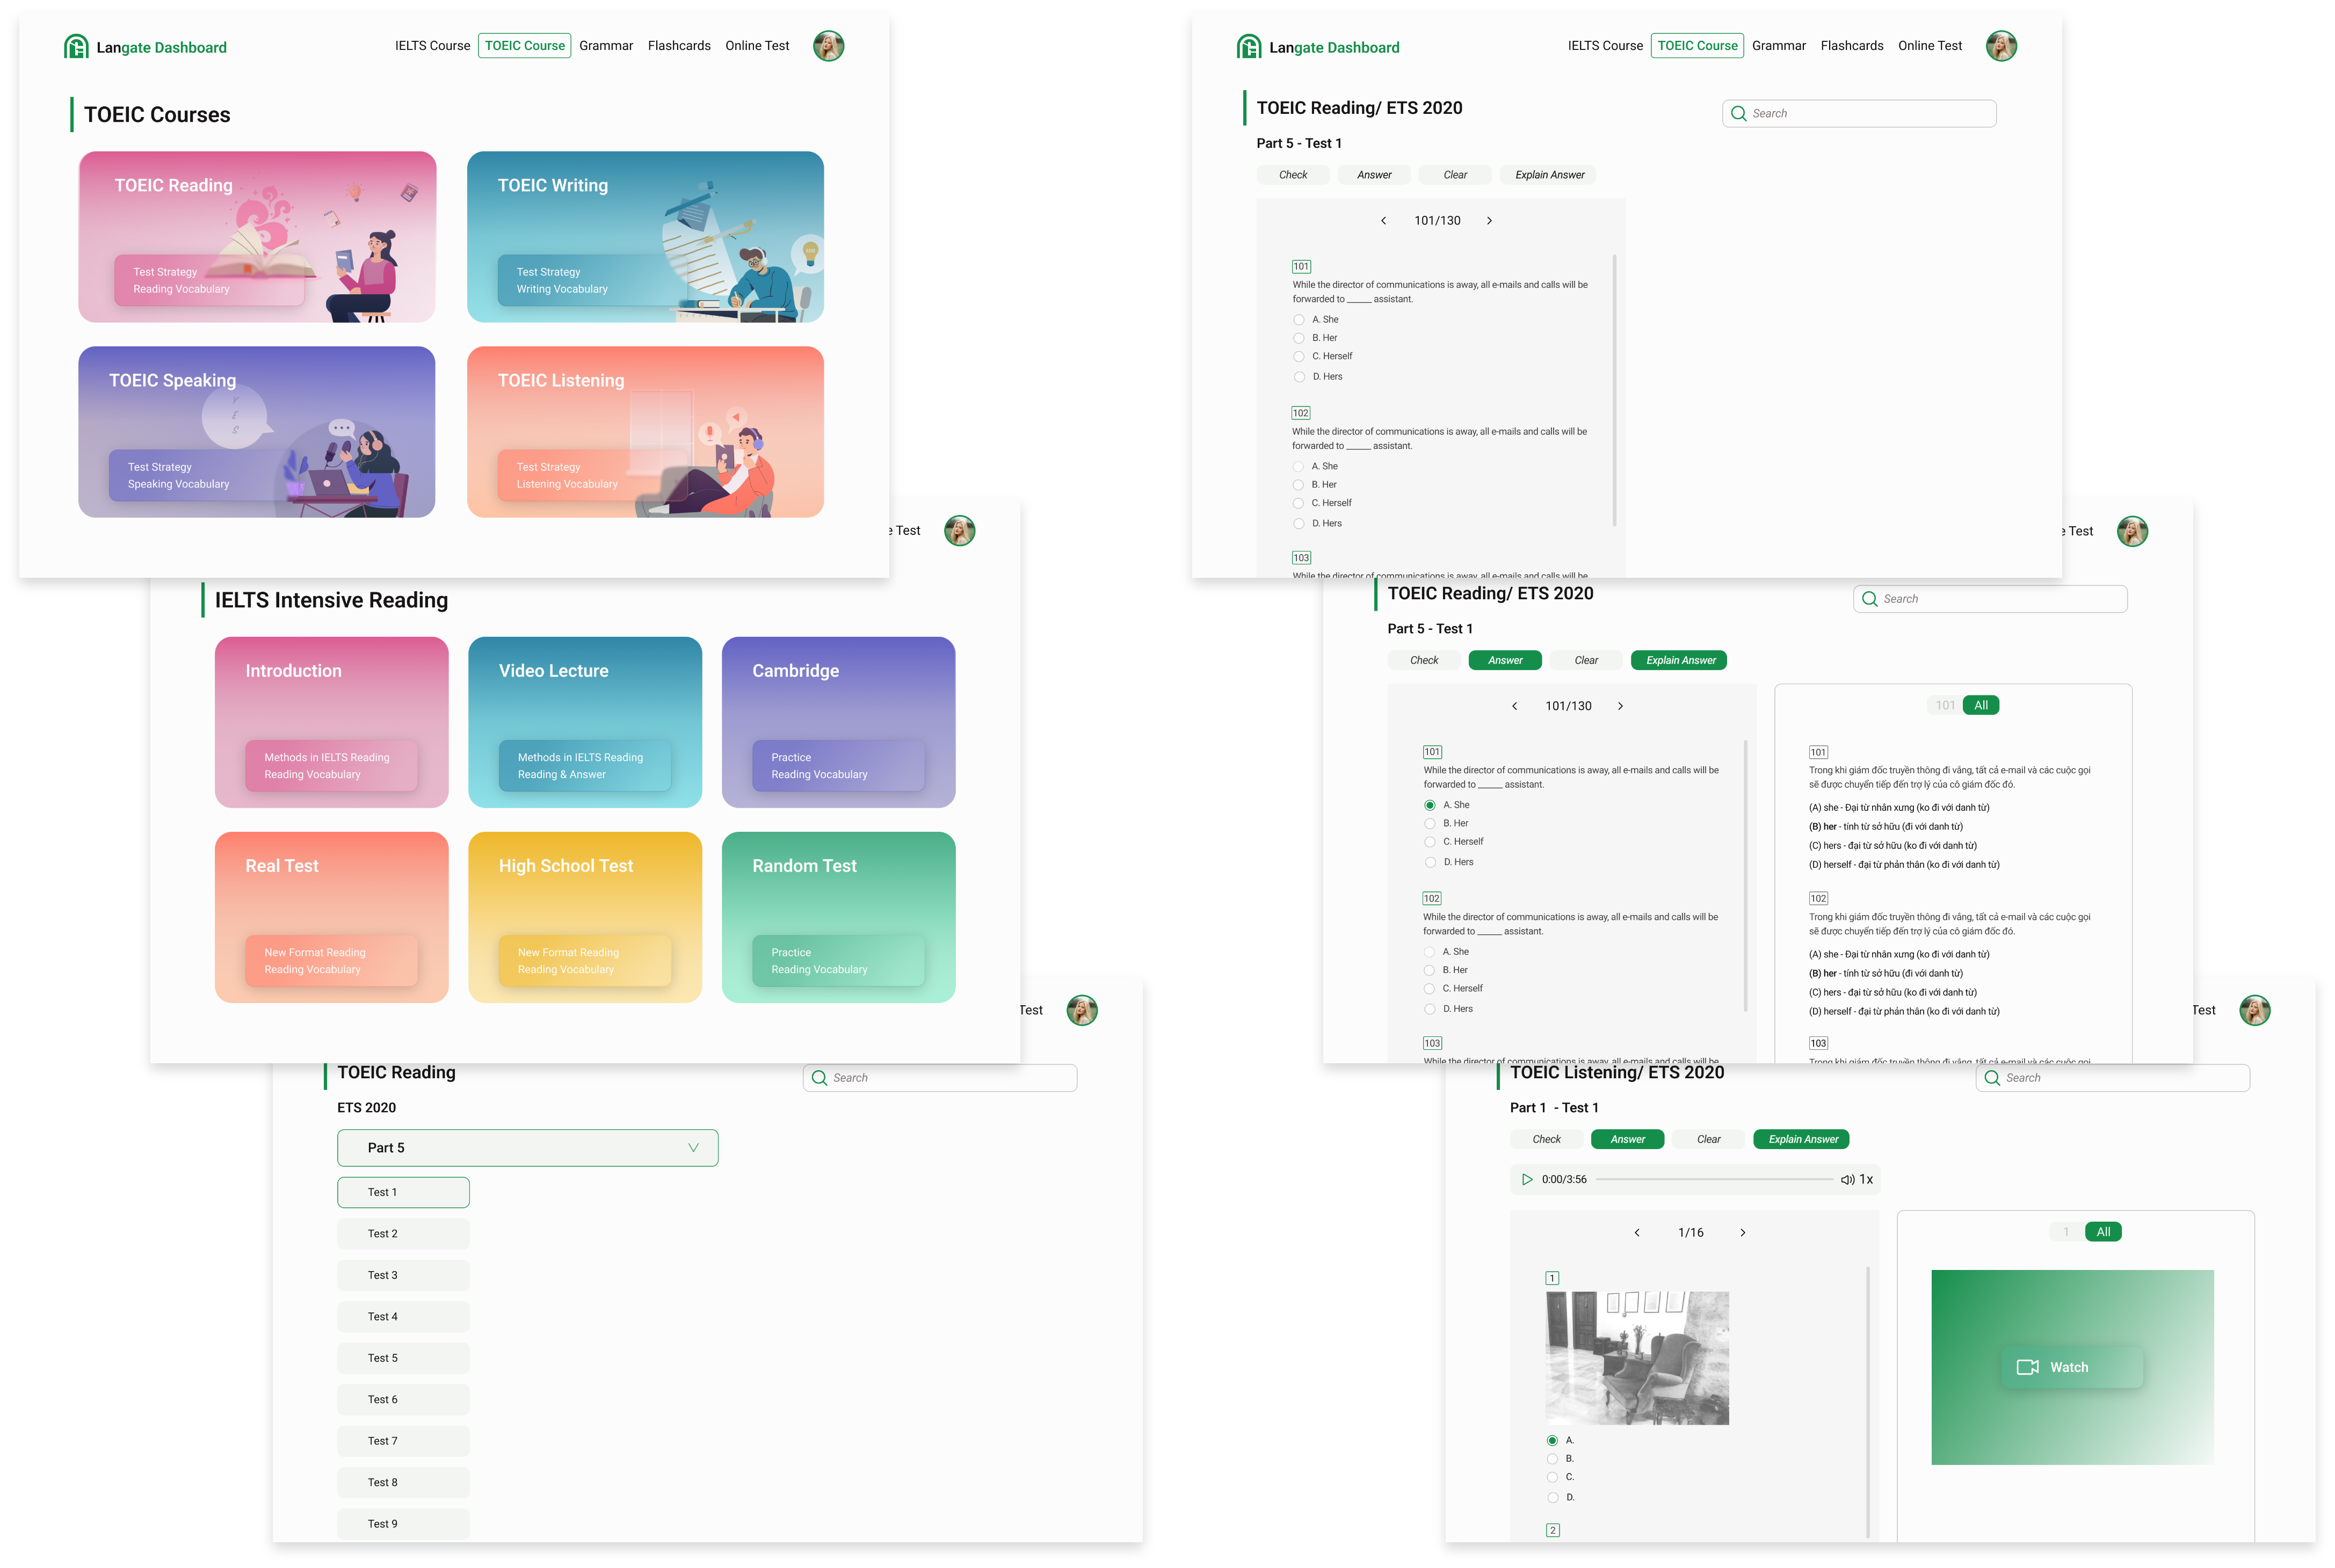Select option C. Herself for question 102 top-right window
This screenshot has height=1568, width=2335.
[x=1298, y=503]
